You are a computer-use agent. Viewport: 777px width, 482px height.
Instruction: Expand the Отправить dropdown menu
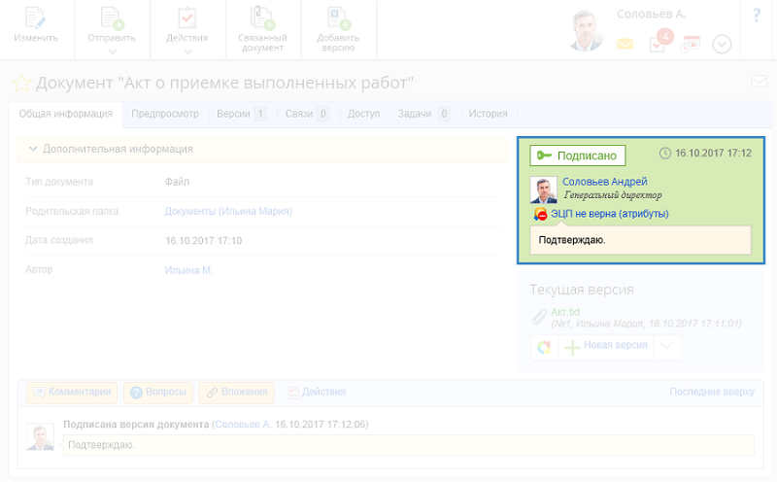coord(112,52)
